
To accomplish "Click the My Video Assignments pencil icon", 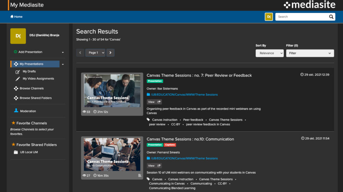I will pos(18,79).
